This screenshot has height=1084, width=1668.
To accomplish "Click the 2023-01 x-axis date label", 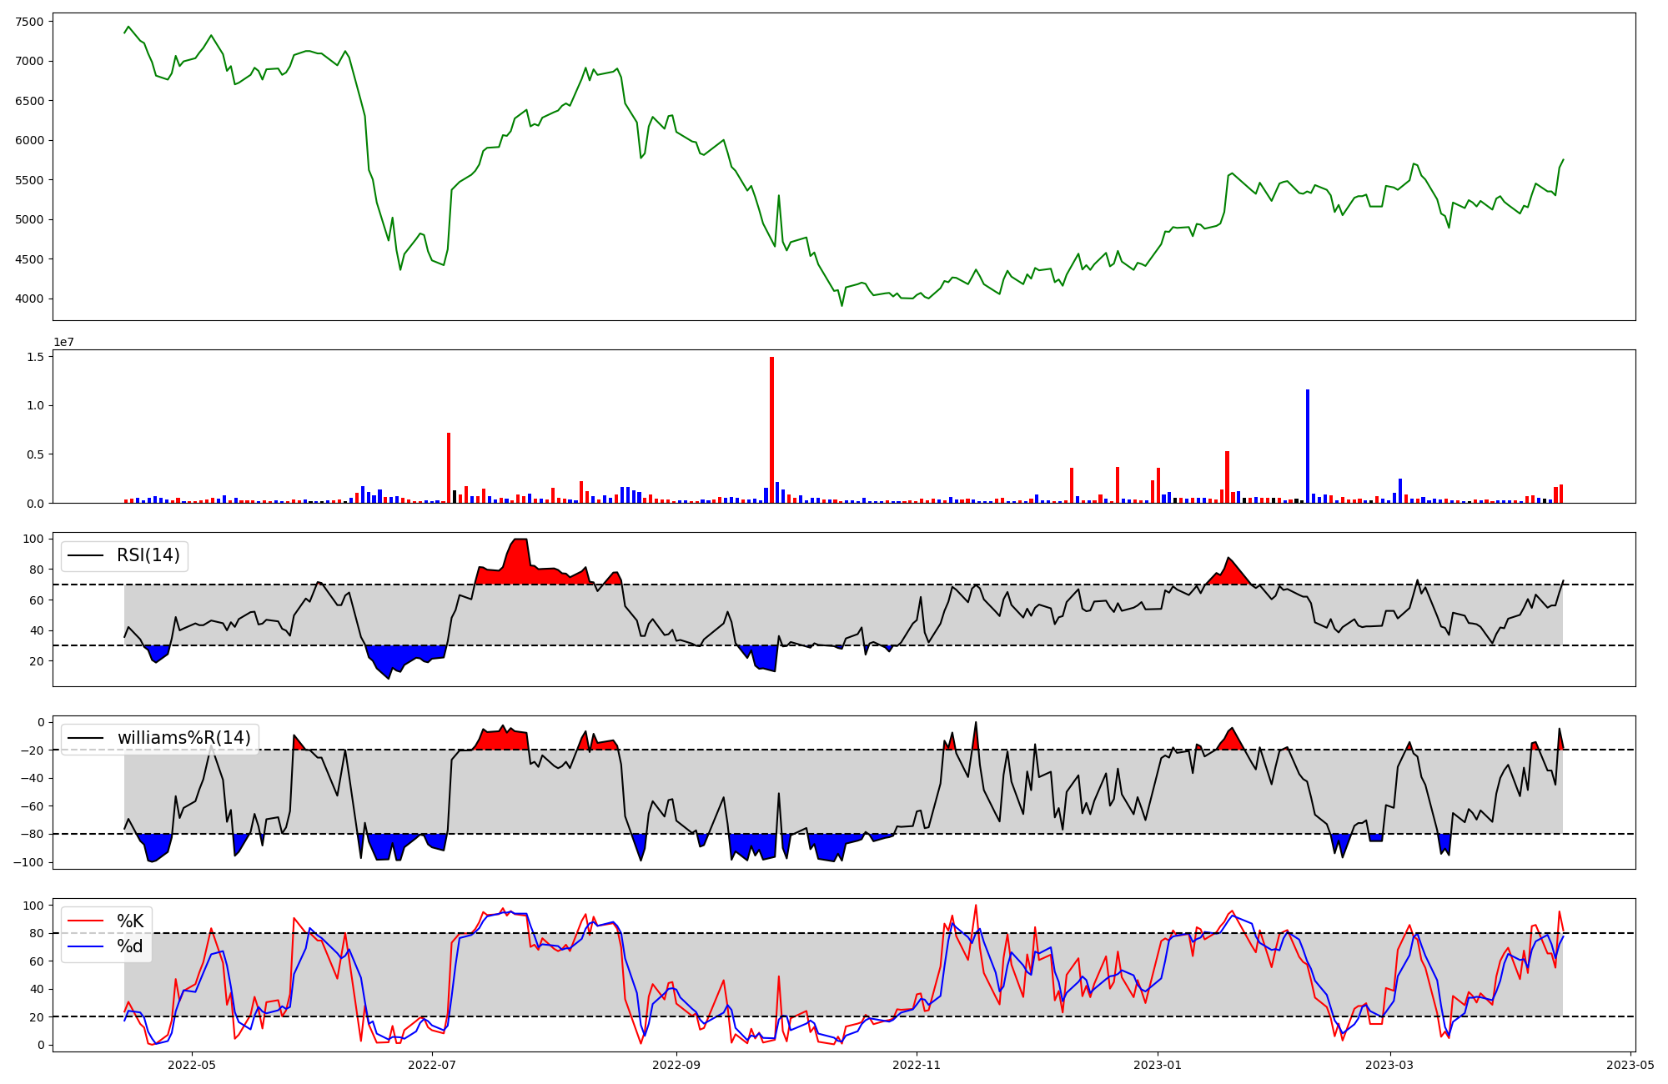I will click(x=1158, y=1064).
